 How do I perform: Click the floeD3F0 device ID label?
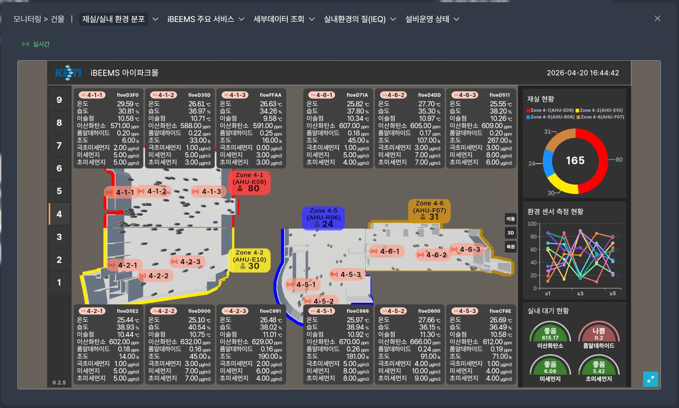tap(127, 95)
